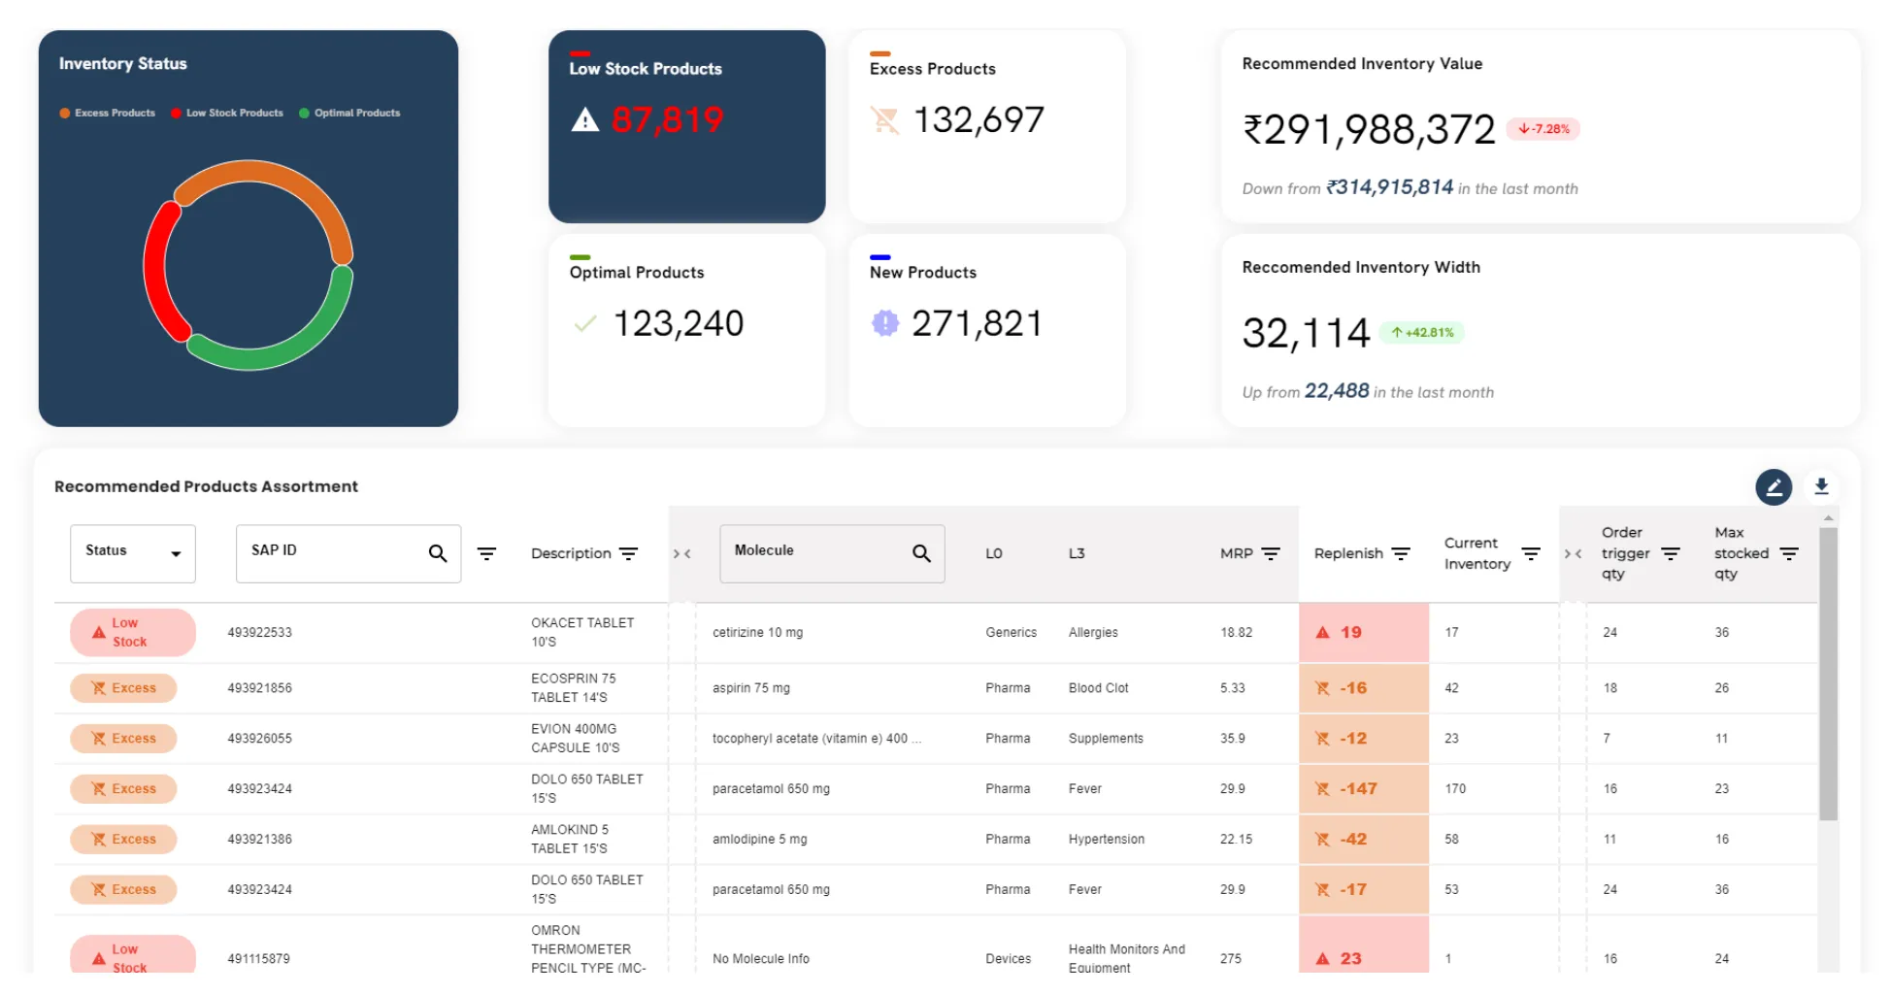Click the cetirizine 10 mg molecule cell
Viewport: 1891px width, 994px height.
(x=757, y=633)
